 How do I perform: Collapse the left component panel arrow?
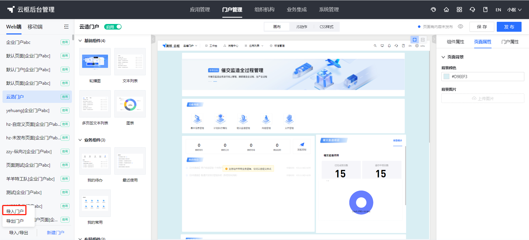coord(153,39)
